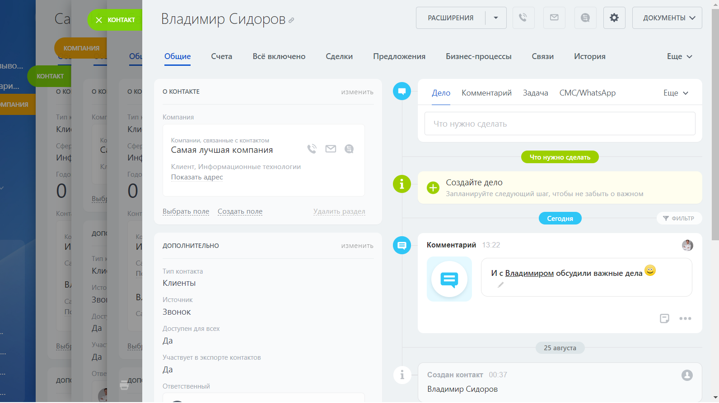Open three-dots menu on the comment
This screenshot has height=403, width=719.
click(685, 319)
